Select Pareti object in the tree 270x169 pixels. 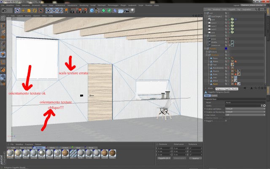(215, 84)
